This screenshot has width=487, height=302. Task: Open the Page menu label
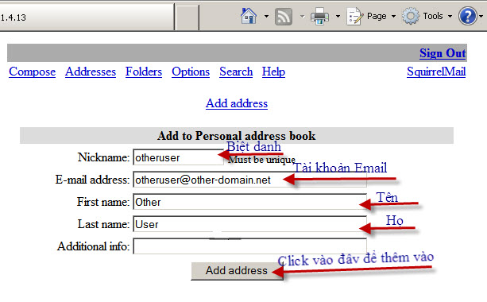tap(377, 16)
